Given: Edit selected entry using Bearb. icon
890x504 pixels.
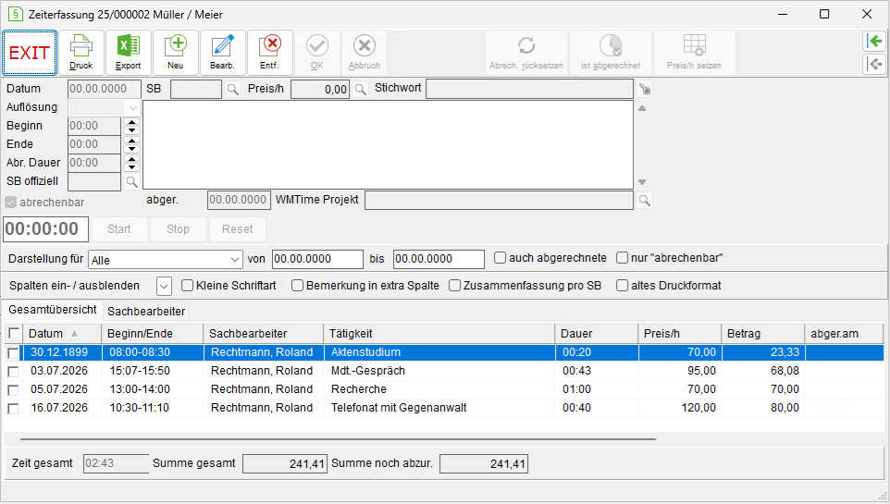Looking at the screenshot, I should click(x=222, y=53).
